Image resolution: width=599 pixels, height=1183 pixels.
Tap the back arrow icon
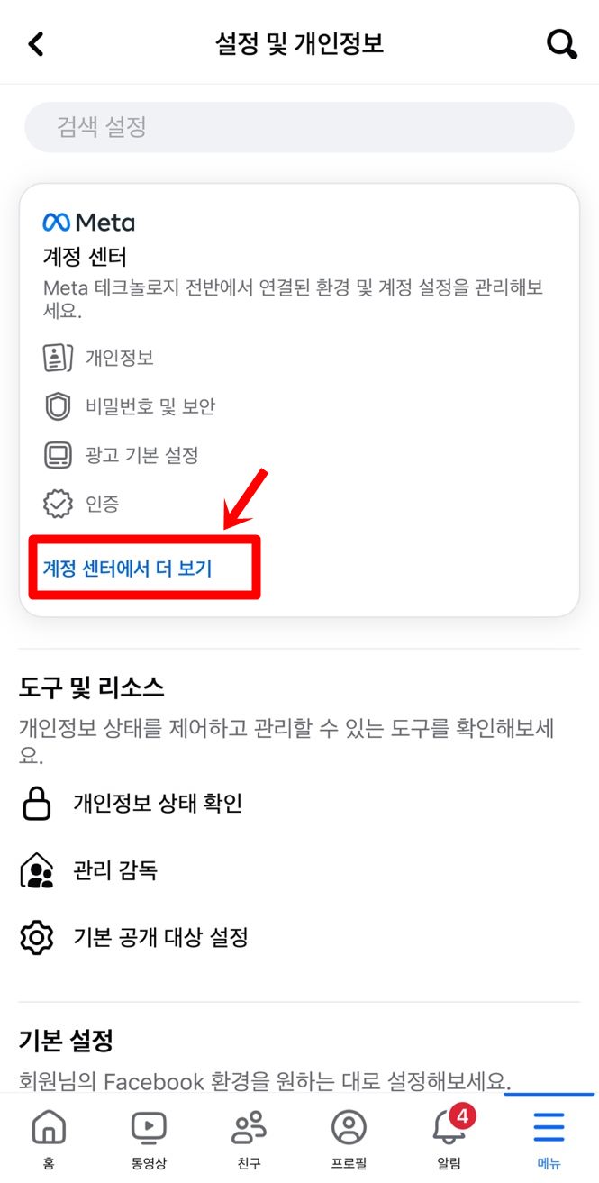point(36,43)
